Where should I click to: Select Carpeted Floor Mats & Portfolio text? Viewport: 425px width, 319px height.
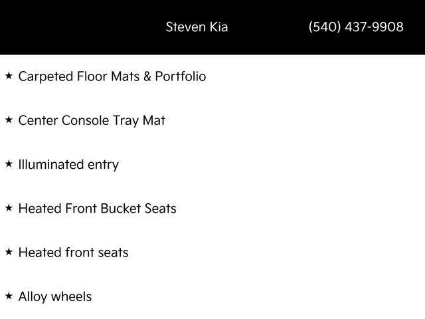click(112, 76)
